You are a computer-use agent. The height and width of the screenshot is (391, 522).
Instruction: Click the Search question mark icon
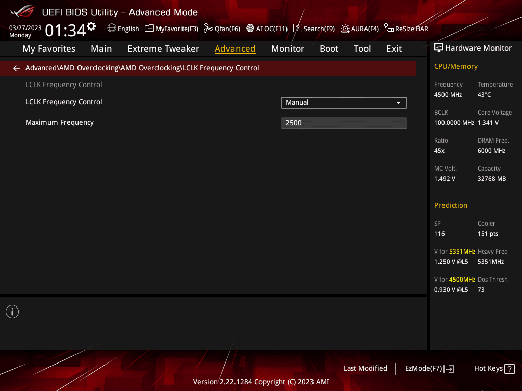click(297, 29)
